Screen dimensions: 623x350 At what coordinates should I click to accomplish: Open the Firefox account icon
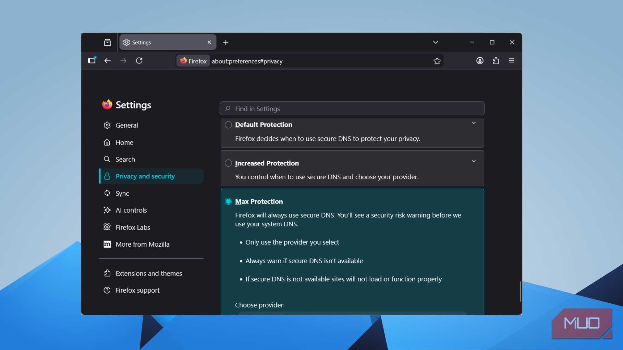click(480, 61)
